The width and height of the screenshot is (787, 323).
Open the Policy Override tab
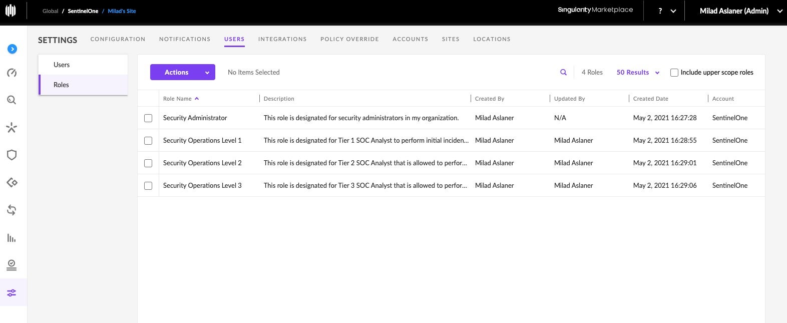(349, 39)
